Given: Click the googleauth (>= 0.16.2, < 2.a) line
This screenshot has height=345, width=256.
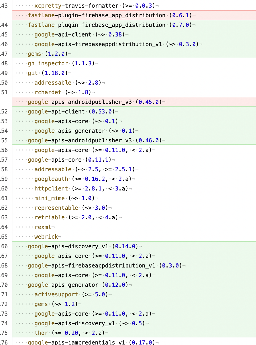Looking at the screenshot, I should tap(134, 179).
